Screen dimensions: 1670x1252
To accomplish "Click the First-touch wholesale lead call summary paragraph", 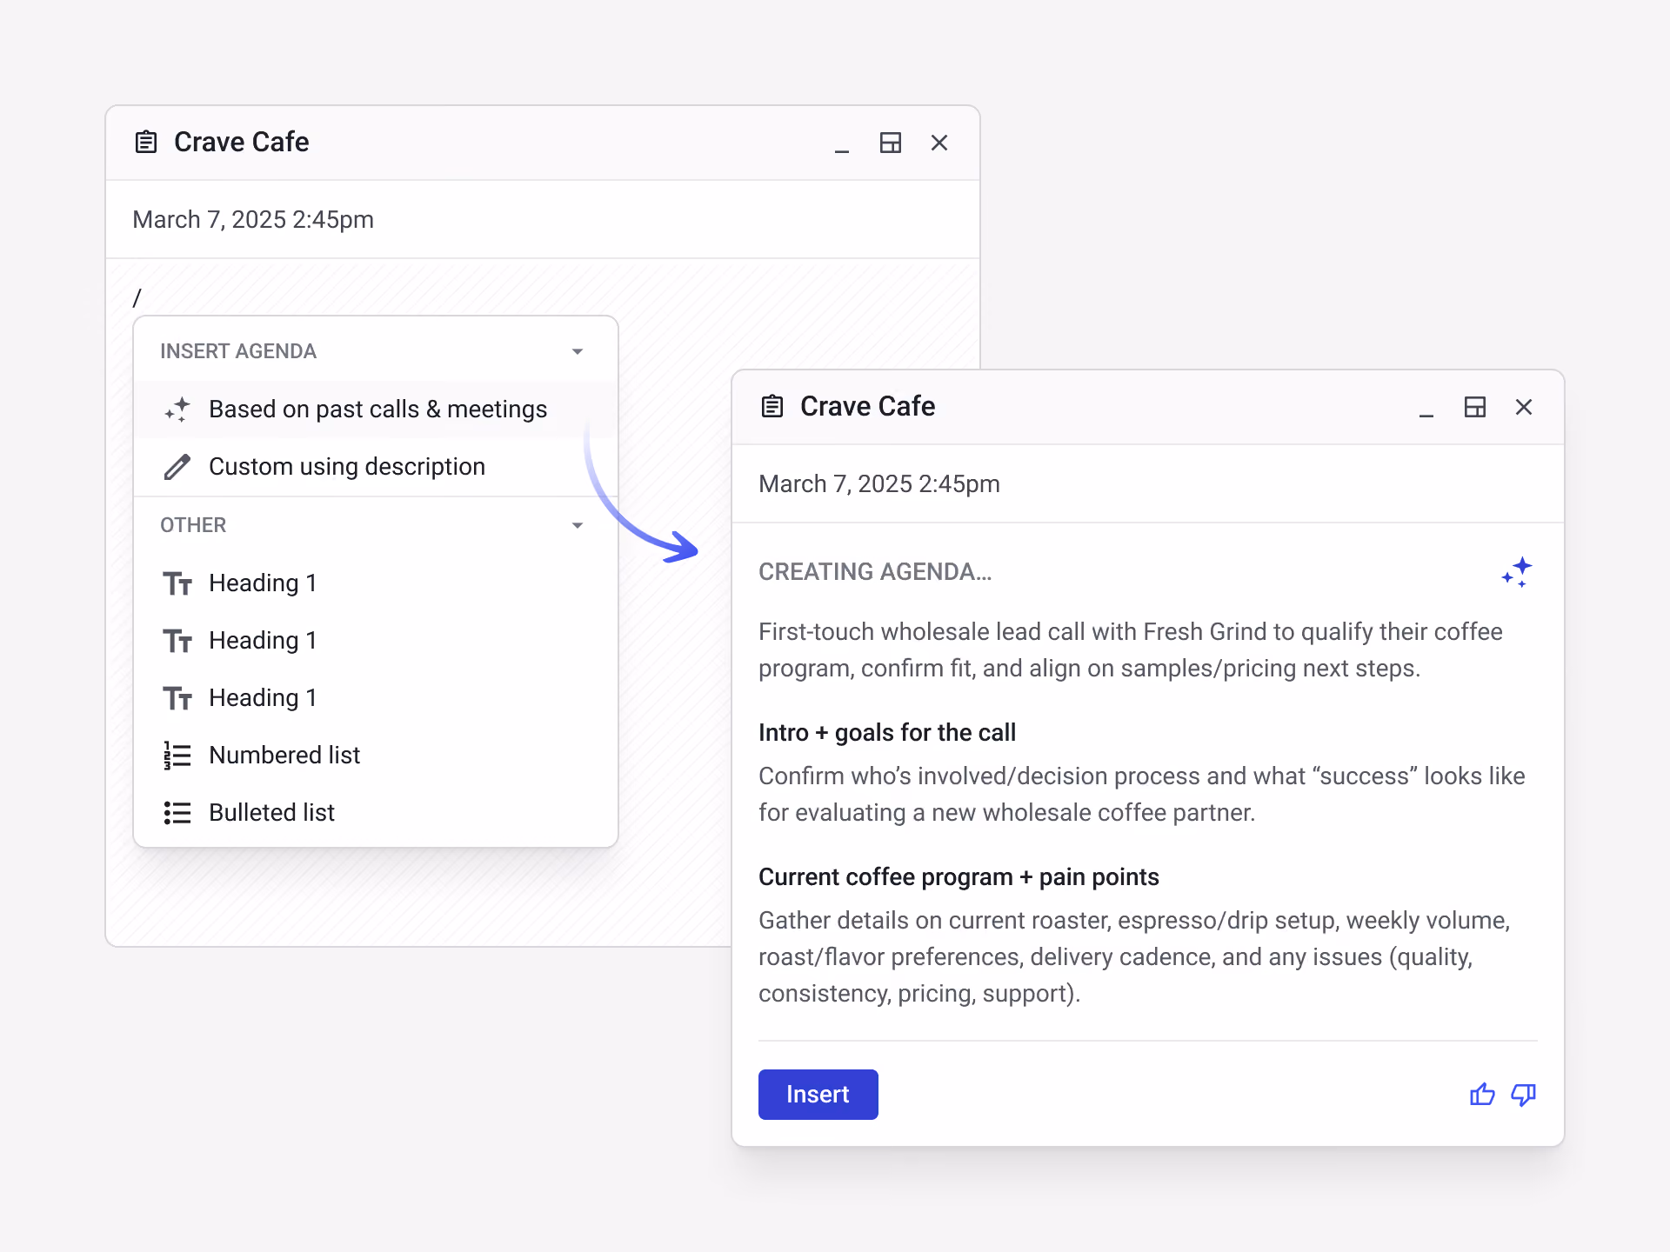I will (x=1131, y=650).
